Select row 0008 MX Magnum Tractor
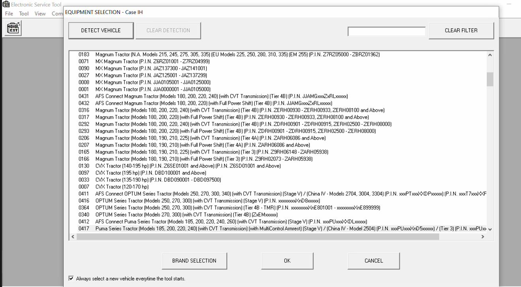521x287 pixels. click(x=278, y=82)
